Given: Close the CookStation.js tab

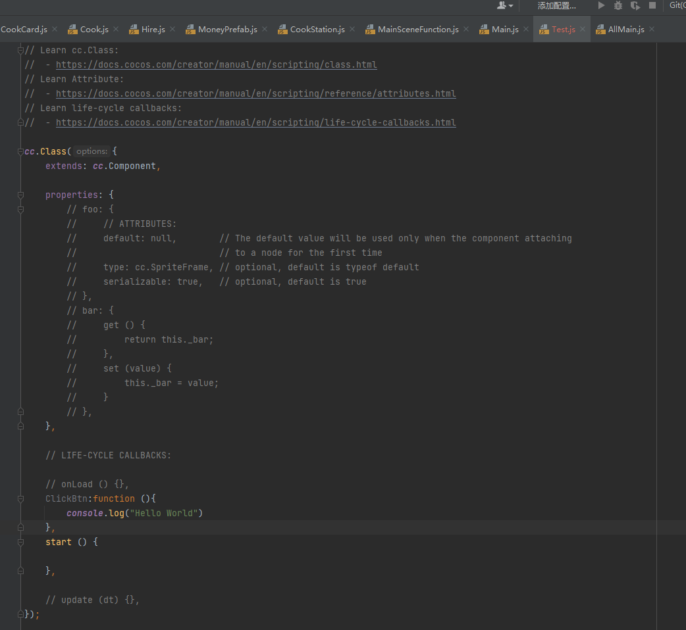Looking at the screenshot, I should click(x=352, y=30).
